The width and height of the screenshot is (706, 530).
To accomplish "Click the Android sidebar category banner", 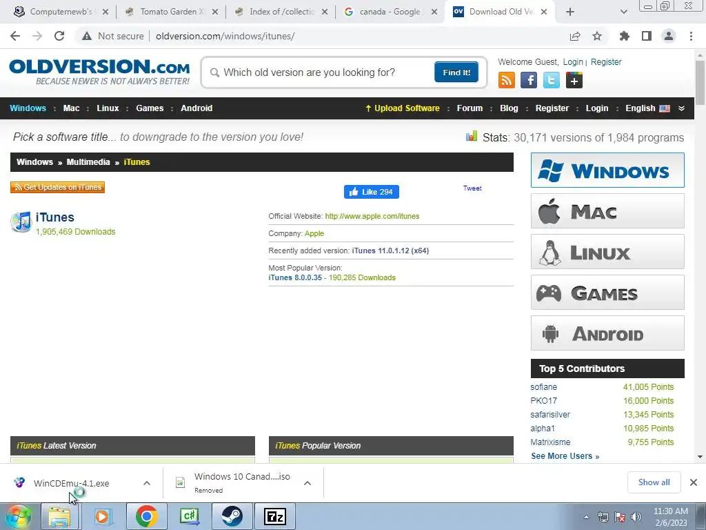I will click(607, 333).
